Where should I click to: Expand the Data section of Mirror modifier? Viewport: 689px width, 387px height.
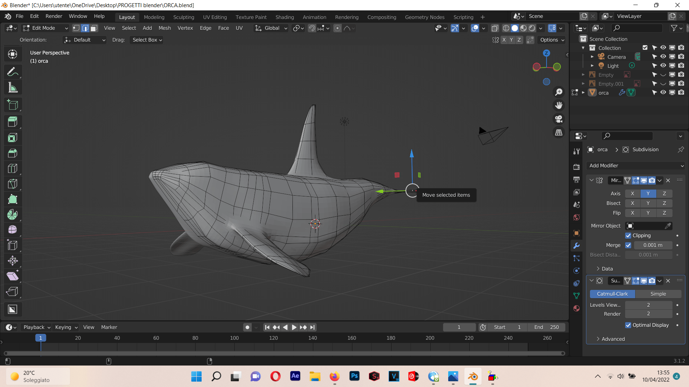tap(605, 269)
